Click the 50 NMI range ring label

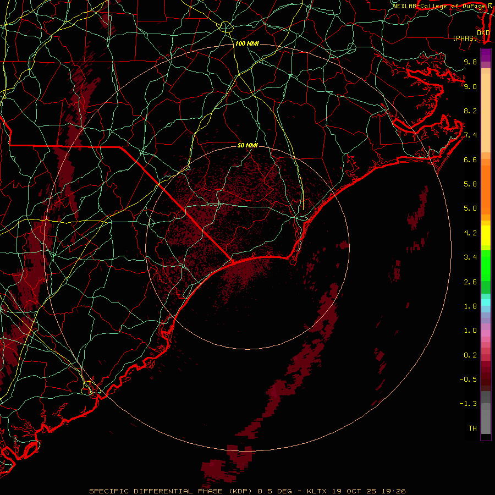(x=248, y=145)
